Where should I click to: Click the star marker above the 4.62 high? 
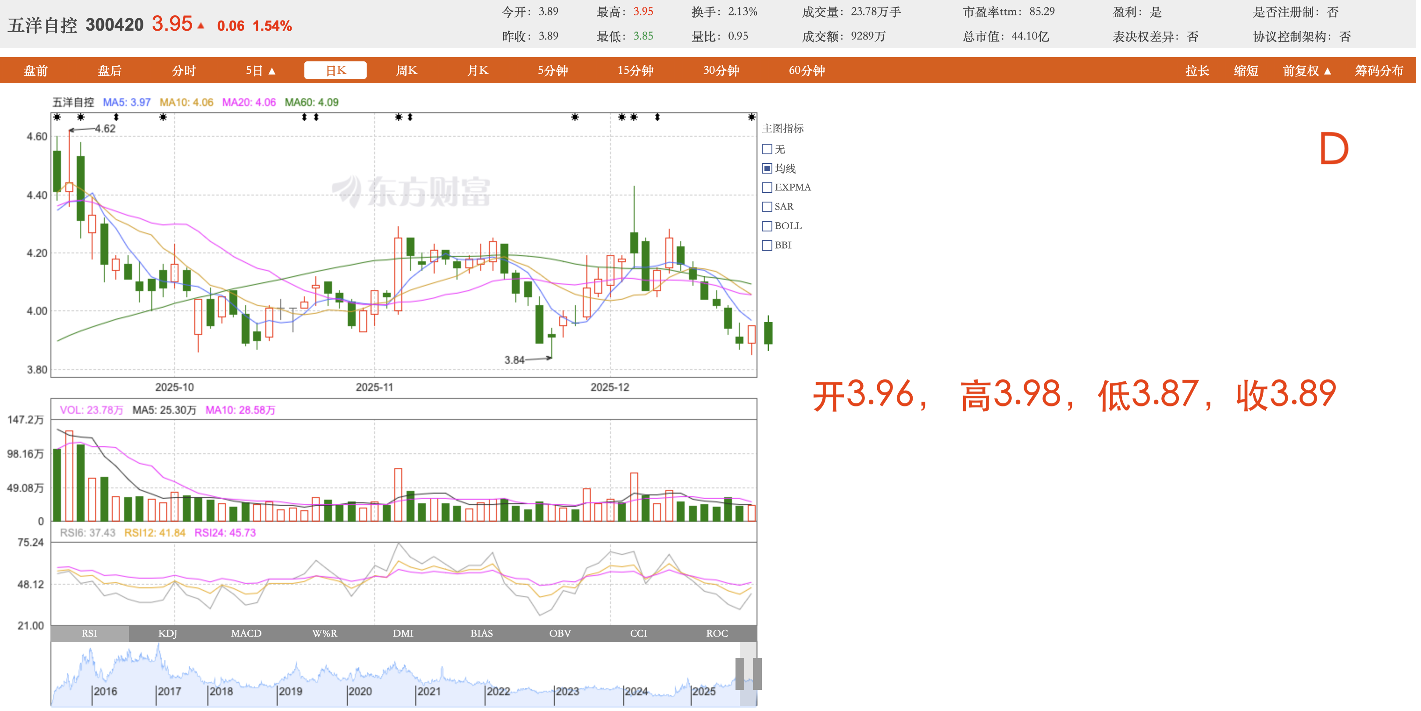click(81, 117)
